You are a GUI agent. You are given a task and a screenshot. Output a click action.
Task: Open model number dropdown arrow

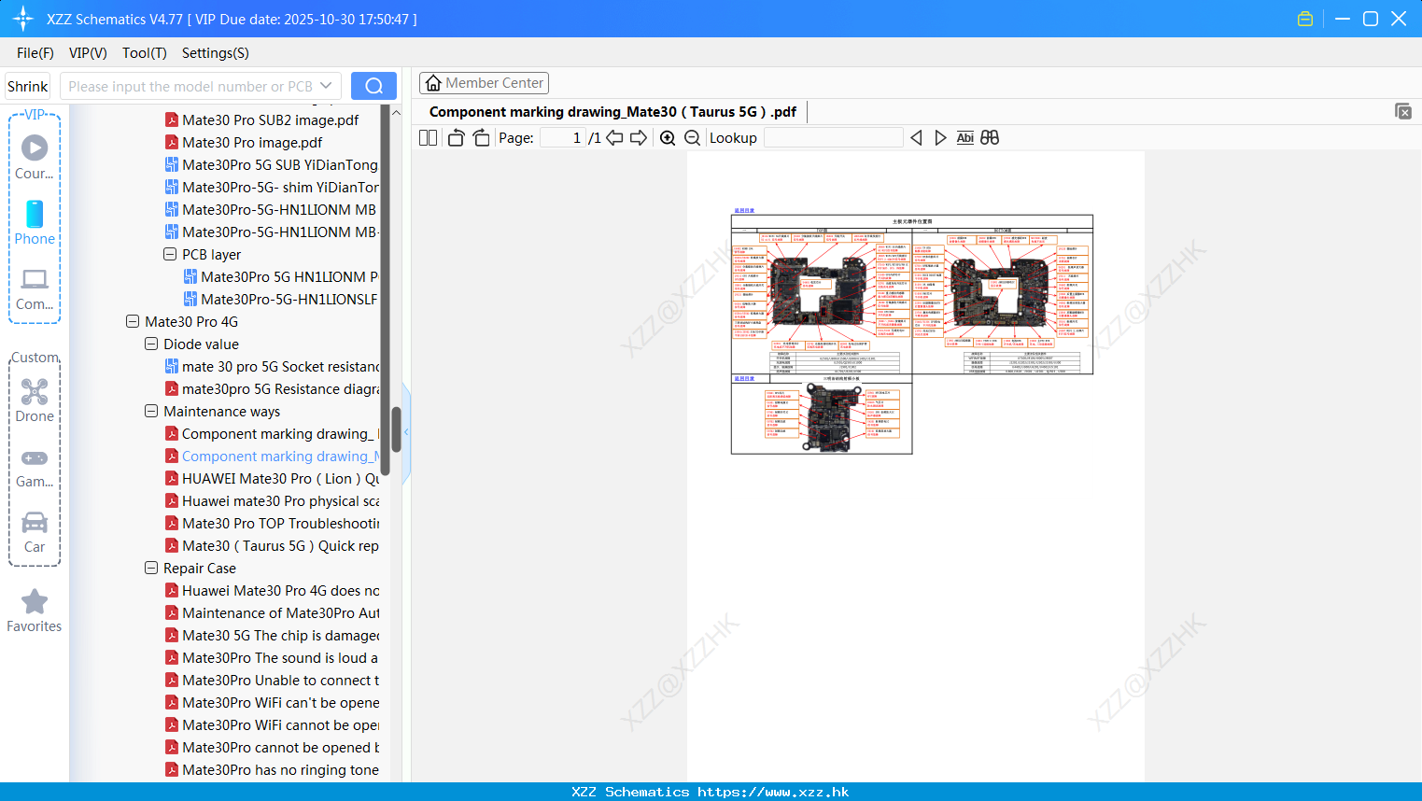coord(326,86)
